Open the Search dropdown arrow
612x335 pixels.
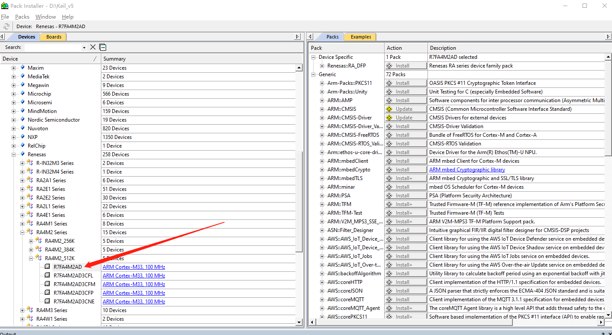point(84,48)
